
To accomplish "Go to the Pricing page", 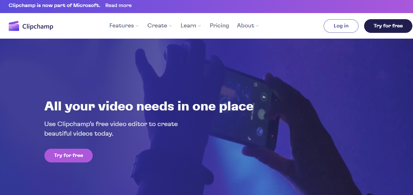I will [219, 26].
